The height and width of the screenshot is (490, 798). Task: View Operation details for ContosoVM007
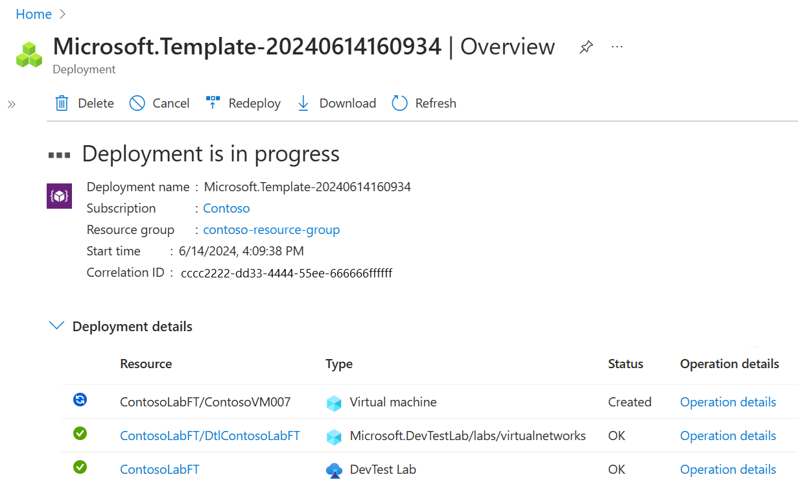coord(727,402)
